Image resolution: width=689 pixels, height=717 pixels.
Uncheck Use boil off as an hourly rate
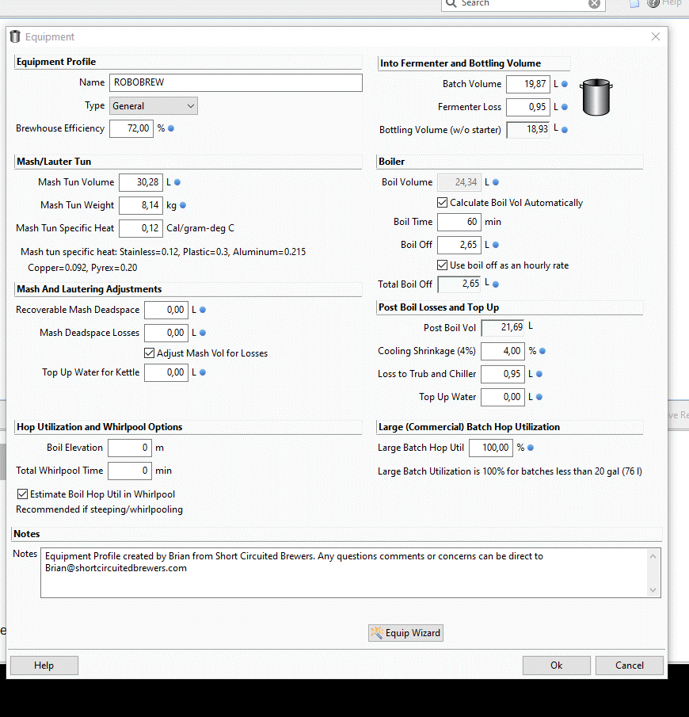(x=443, y=265)
